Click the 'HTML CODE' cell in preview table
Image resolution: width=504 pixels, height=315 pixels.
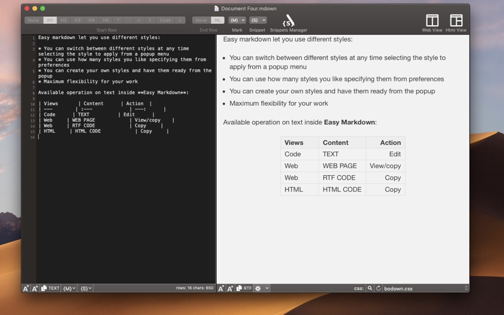(342, 190)
